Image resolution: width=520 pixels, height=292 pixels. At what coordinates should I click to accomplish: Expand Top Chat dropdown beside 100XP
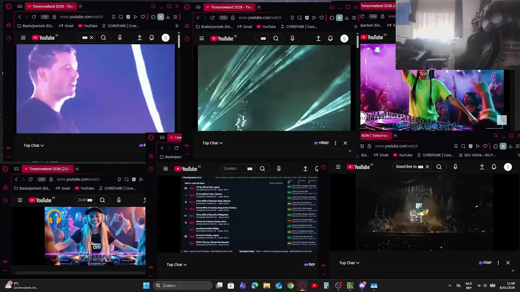coord(212,143)
